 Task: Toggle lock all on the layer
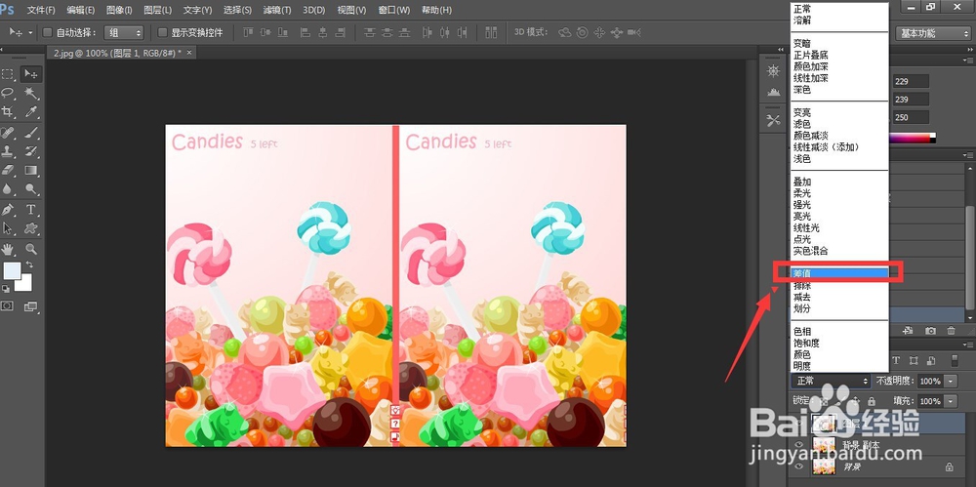[872, 401]
